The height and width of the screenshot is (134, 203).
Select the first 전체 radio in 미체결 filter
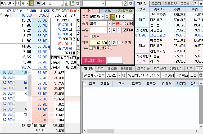[x=85, y=75]
